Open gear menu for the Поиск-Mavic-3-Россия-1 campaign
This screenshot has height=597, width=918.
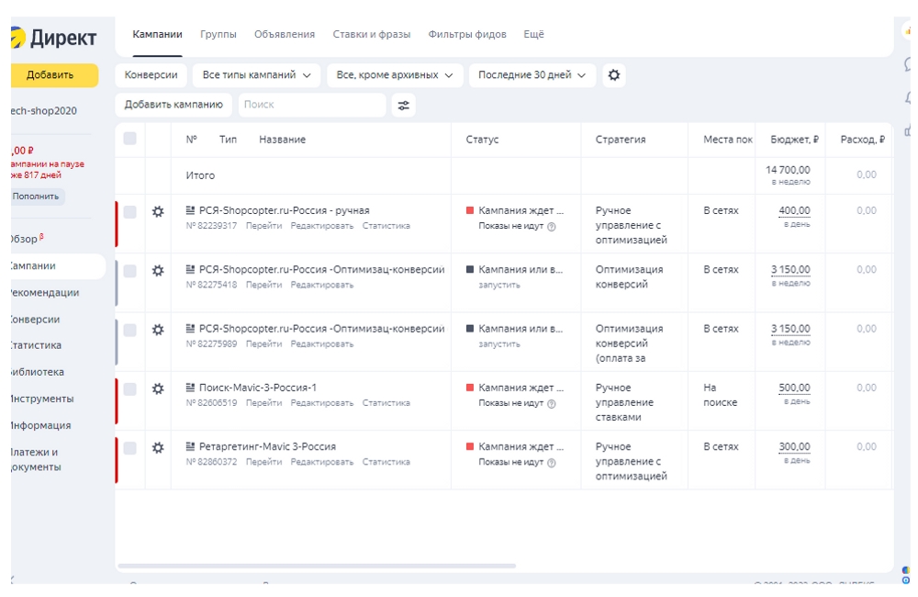point(158,389)
